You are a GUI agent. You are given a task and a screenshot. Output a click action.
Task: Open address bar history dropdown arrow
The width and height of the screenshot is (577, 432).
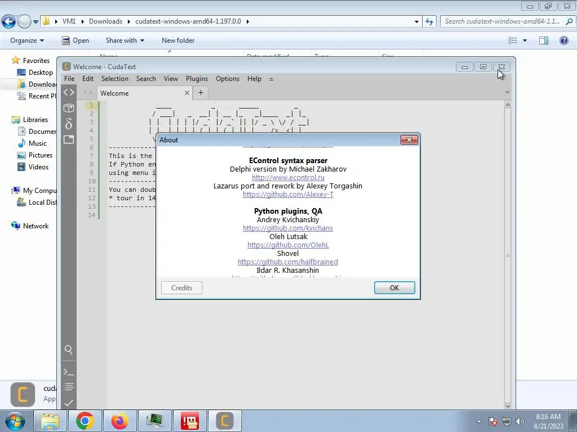point(416,22)
